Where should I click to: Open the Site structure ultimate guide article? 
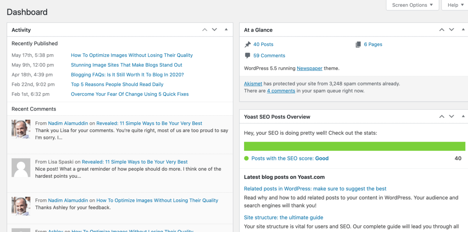[284, 217]
